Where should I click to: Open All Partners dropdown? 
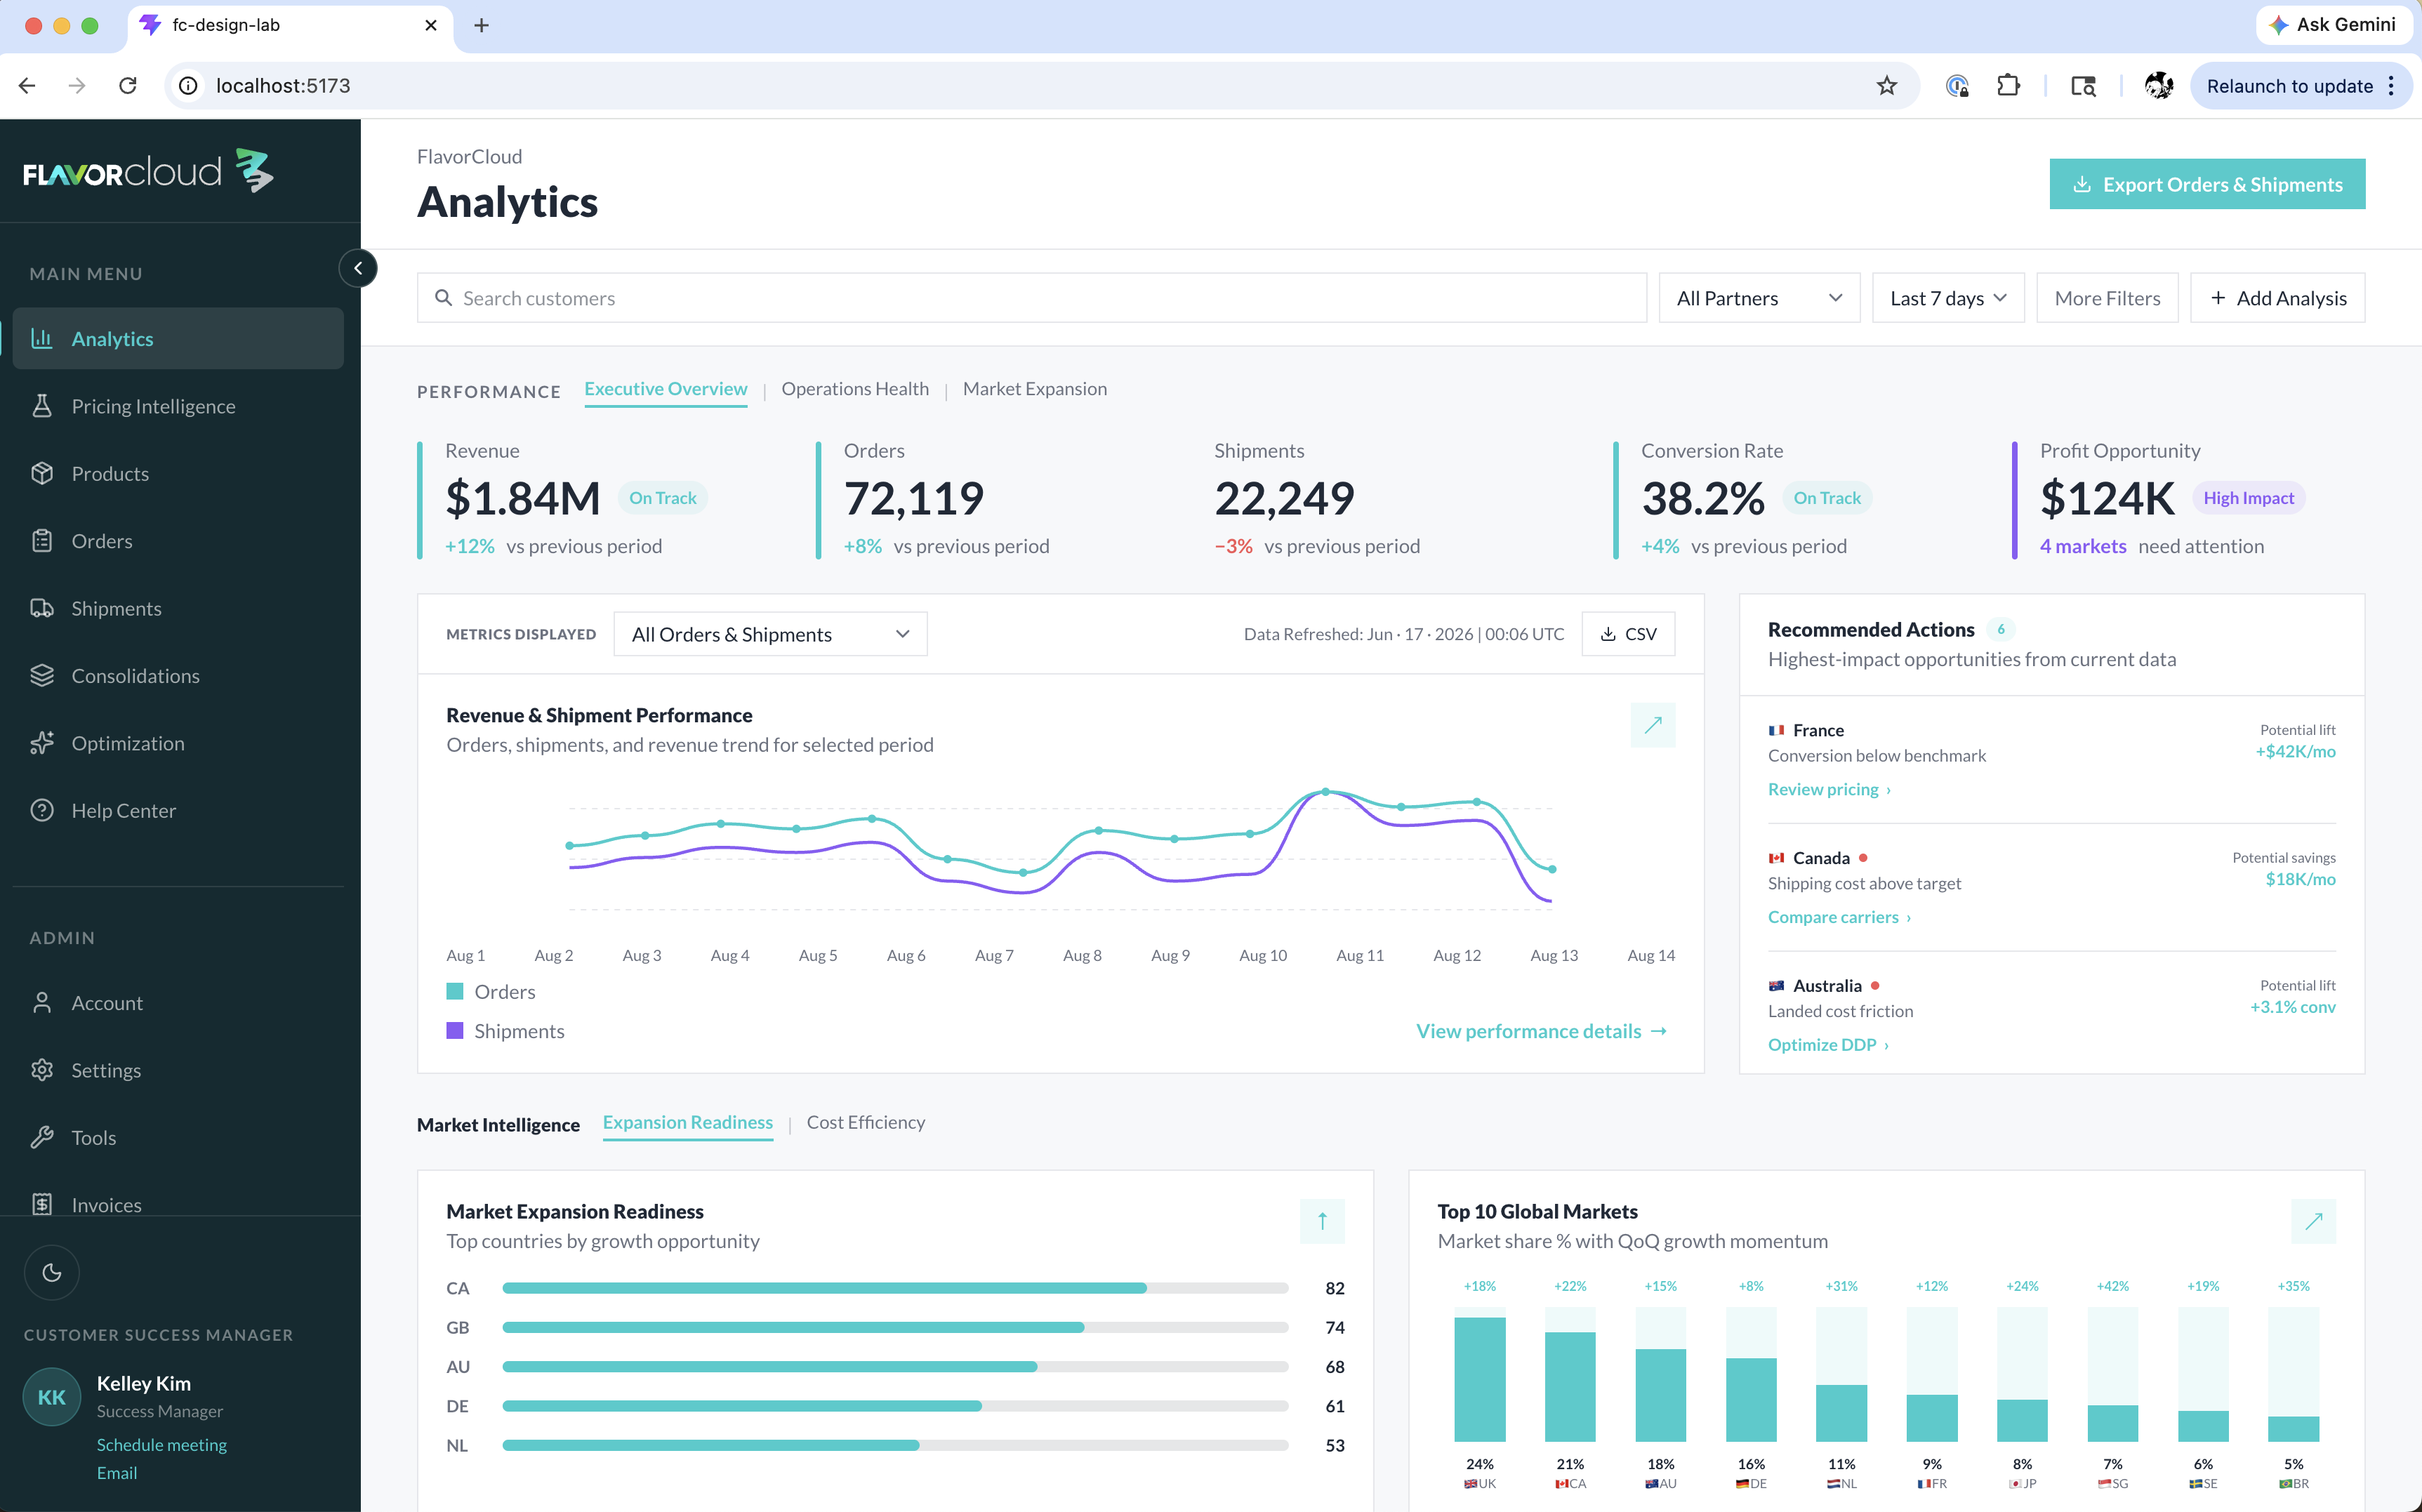[x=1759, y=298]
